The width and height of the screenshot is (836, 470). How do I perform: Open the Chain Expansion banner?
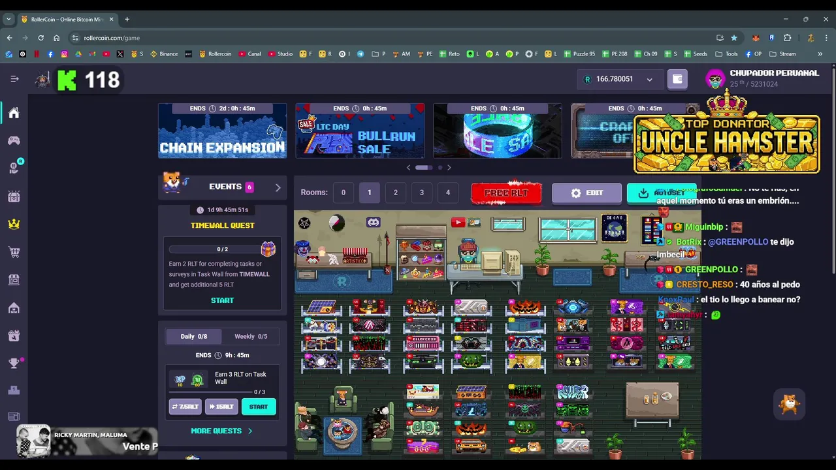coord(222,131)
